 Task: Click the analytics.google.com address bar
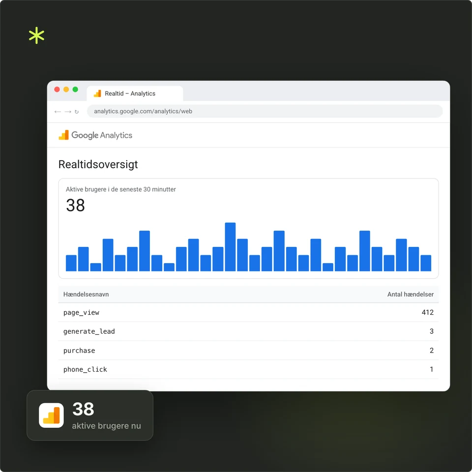[x=265, y=112]
